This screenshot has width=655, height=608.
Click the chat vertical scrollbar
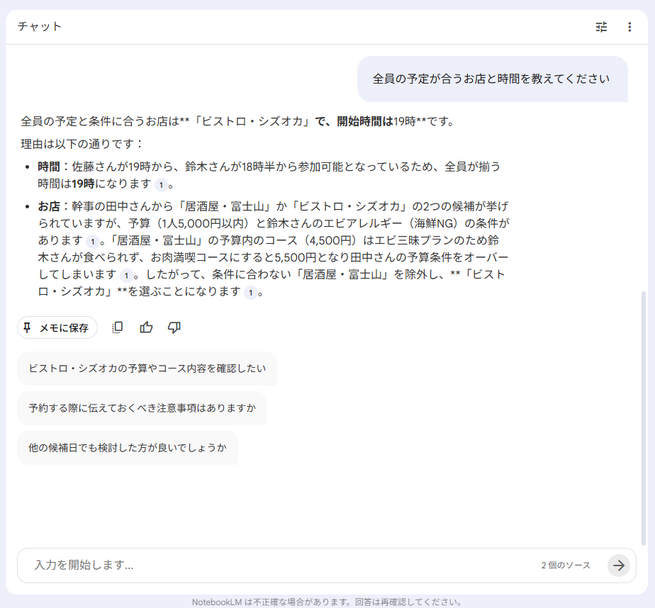point(644,418)
